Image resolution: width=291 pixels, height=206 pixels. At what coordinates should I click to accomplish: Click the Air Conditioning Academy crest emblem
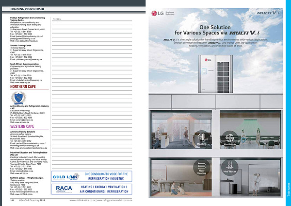[x=16, y=98]
